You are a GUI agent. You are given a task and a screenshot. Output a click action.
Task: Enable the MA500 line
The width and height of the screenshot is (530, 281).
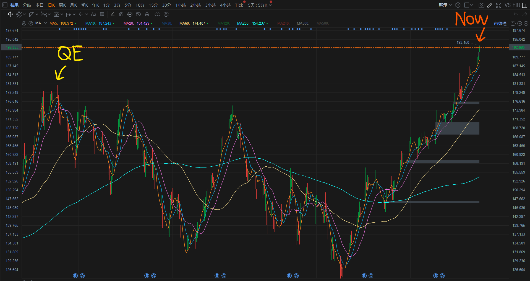point(323,24)
